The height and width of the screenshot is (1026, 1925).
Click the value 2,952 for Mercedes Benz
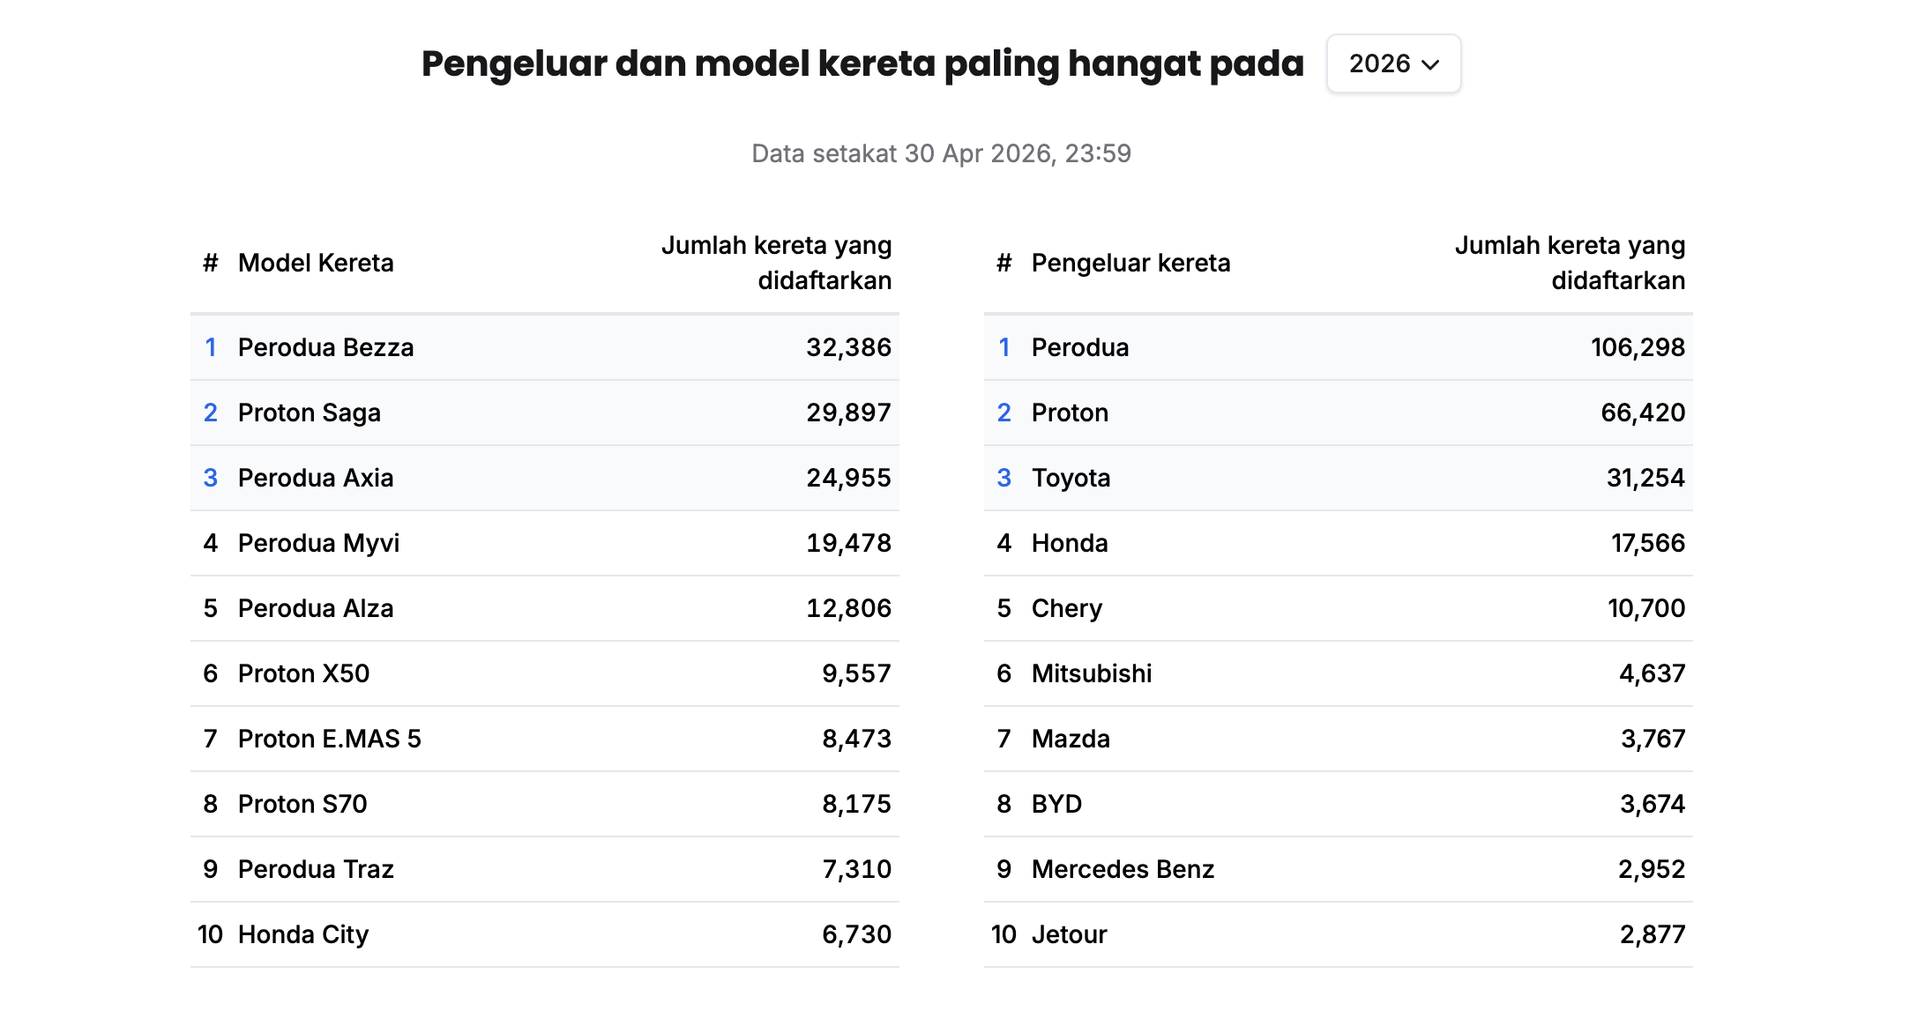coord(1652,869)
